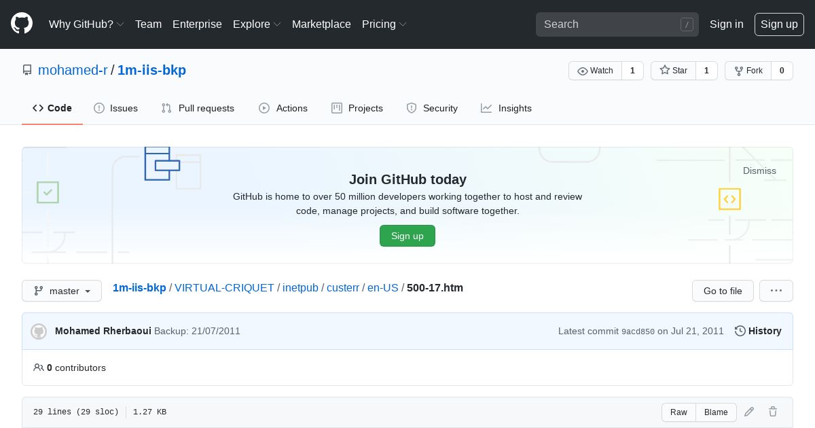Open Mohamed Rherbaoui author link
This screenshot has height=428, width=815.
click(x=103, y=331)
